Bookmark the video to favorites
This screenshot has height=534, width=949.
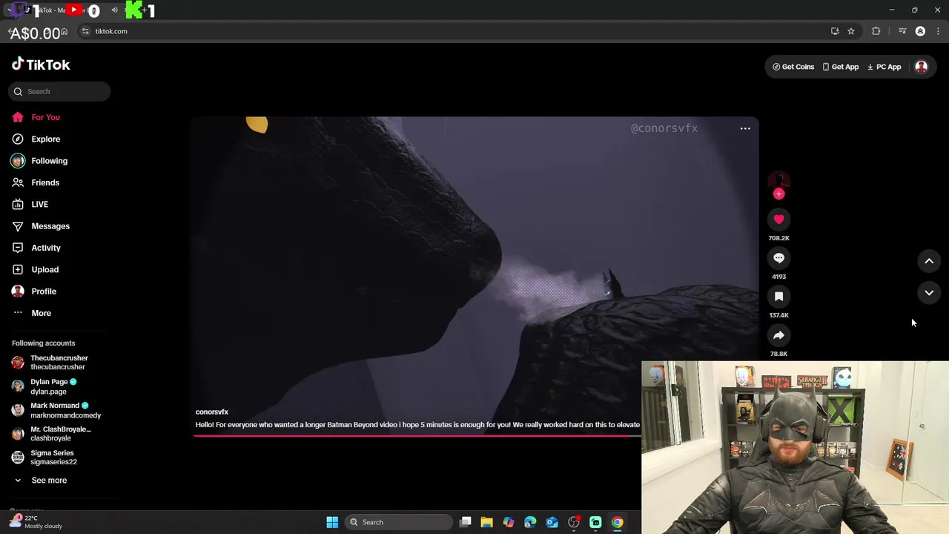[x=778, y=297]
